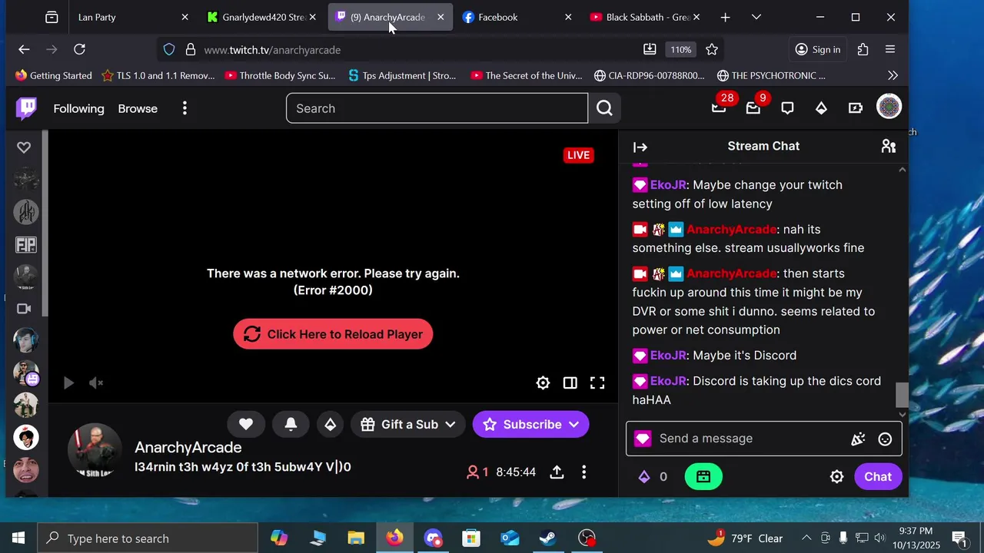The height and width of the screenshot is (553, 984).
Task: Open Steam from the Windows taskbar
Action: [548, 538]
